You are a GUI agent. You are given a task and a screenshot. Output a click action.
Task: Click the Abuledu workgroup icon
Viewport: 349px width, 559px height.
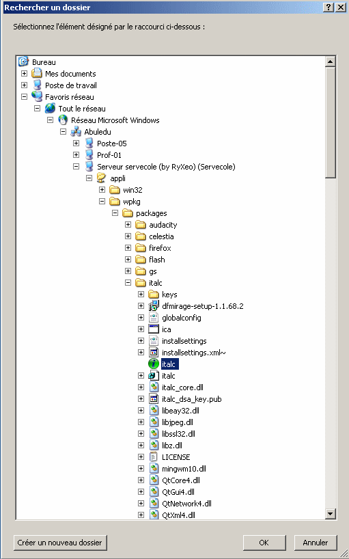76,132
